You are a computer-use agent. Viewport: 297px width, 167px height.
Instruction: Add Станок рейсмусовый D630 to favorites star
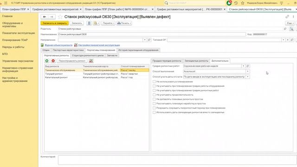pos(60,17)
